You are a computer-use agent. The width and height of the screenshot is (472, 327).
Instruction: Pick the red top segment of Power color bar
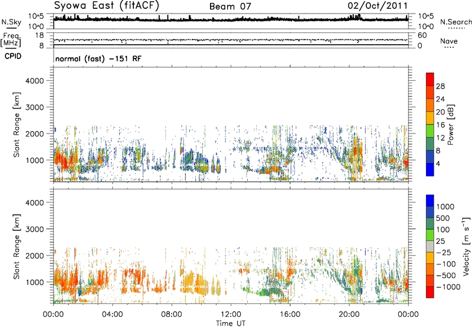(430, 80)
